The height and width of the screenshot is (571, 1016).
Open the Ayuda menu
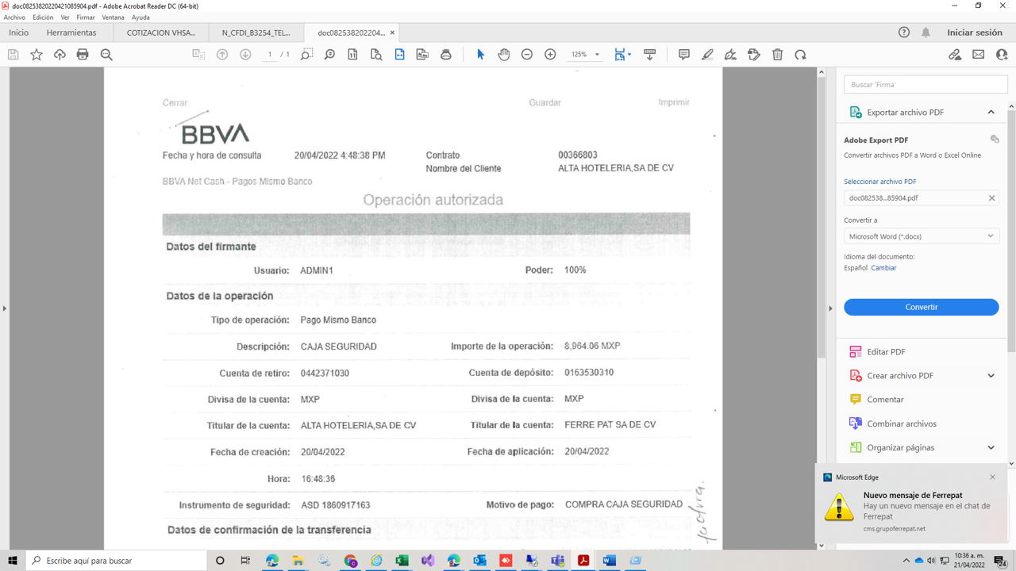click(x=140, y=17)
